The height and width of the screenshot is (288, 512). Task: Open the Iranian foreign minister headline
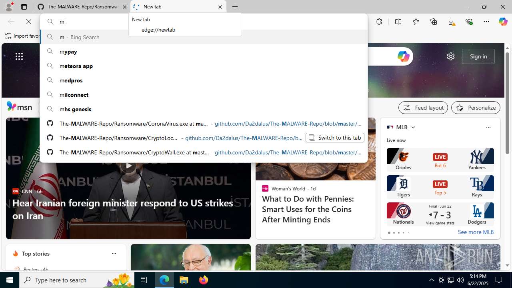(123, 209)
